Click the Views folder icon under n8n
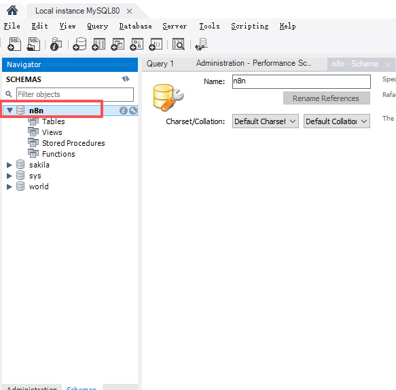Screen dimensions: 396x390 33,132
